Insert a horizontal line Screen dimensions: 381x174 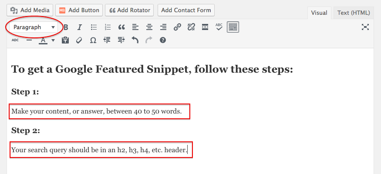point(29,40)
